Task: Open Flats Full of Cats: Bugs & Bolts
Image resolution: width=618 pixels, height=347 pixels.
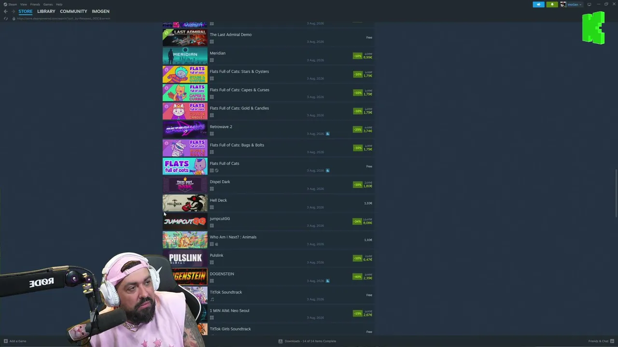Action: [268, 147]
